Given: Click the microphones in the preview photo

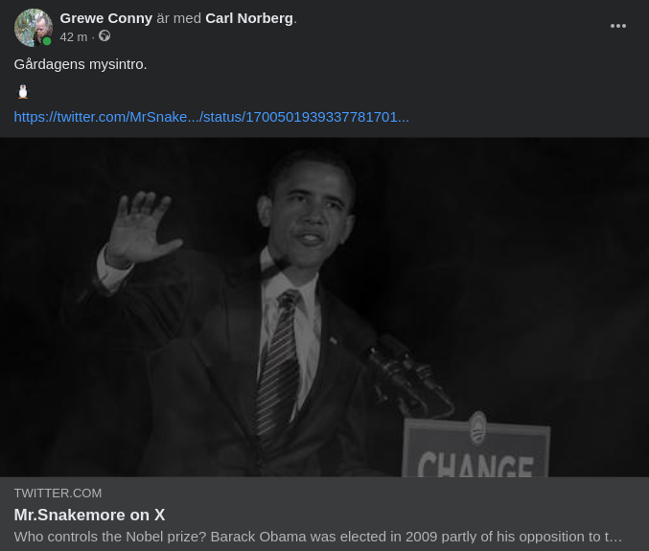Looking at the screenshot, I should [x=407, y=375].
